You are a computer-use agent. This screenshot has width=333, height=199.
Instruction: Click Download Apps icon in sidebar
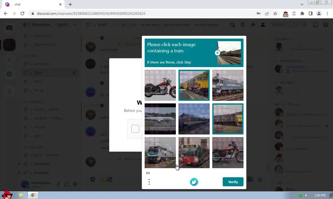click(x=9, y=91)
